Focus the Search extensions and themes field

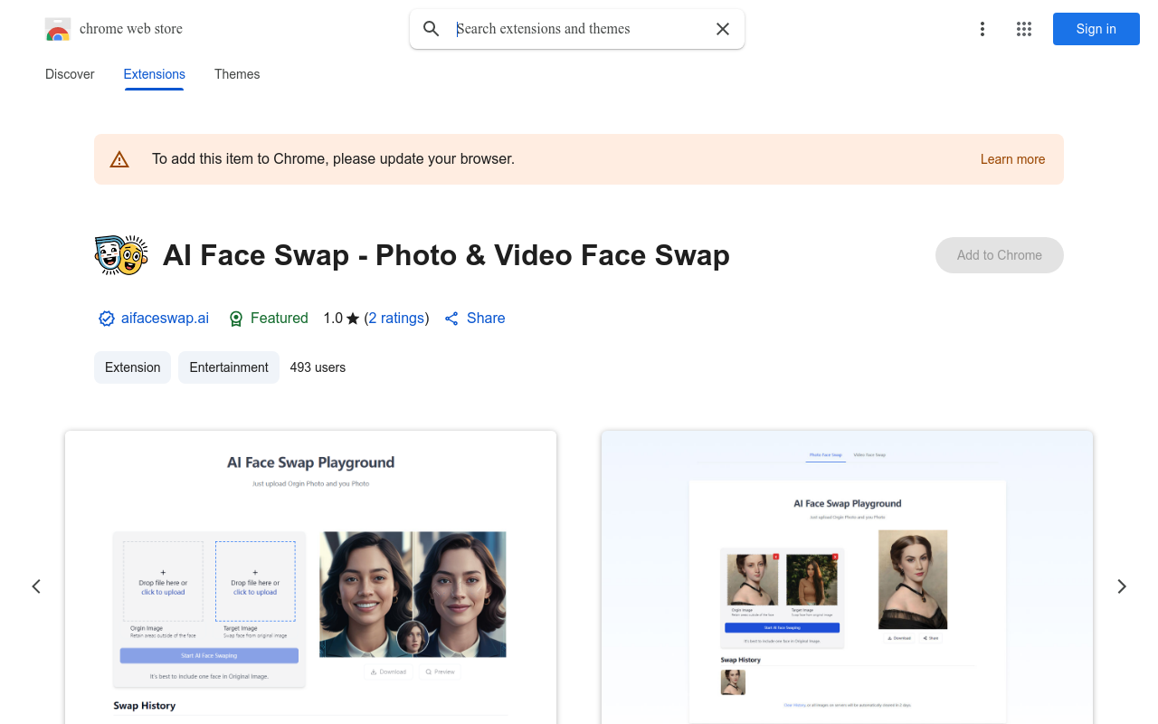tap(577, 29)
